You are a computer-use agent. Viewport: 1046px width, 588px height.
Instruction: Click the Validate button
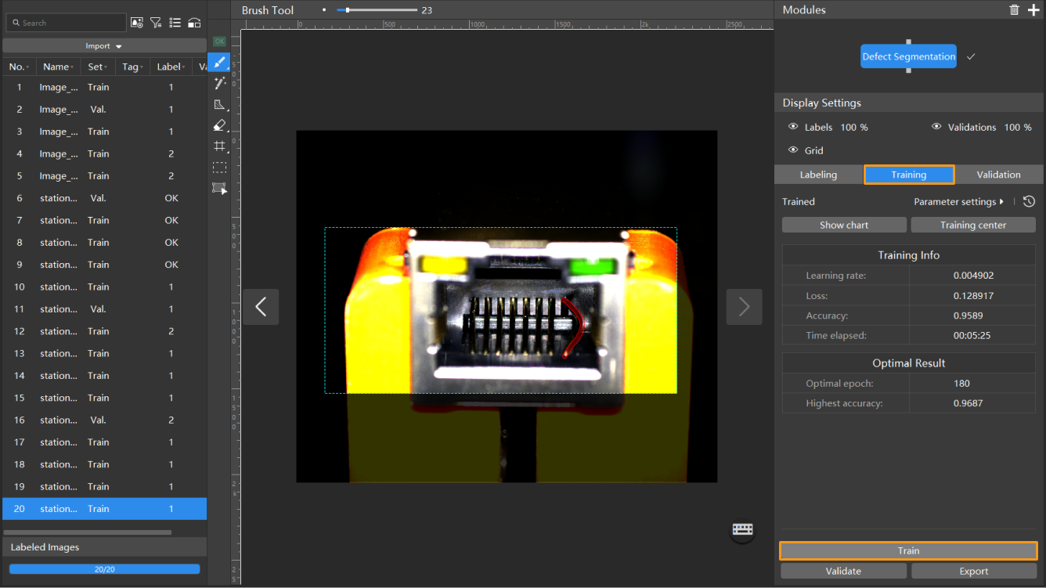(x=843, y=572)
